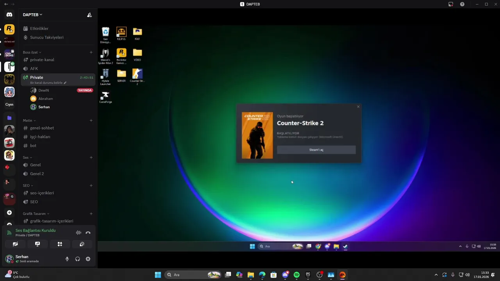Add a channel to the Metin category

(91, 121)
